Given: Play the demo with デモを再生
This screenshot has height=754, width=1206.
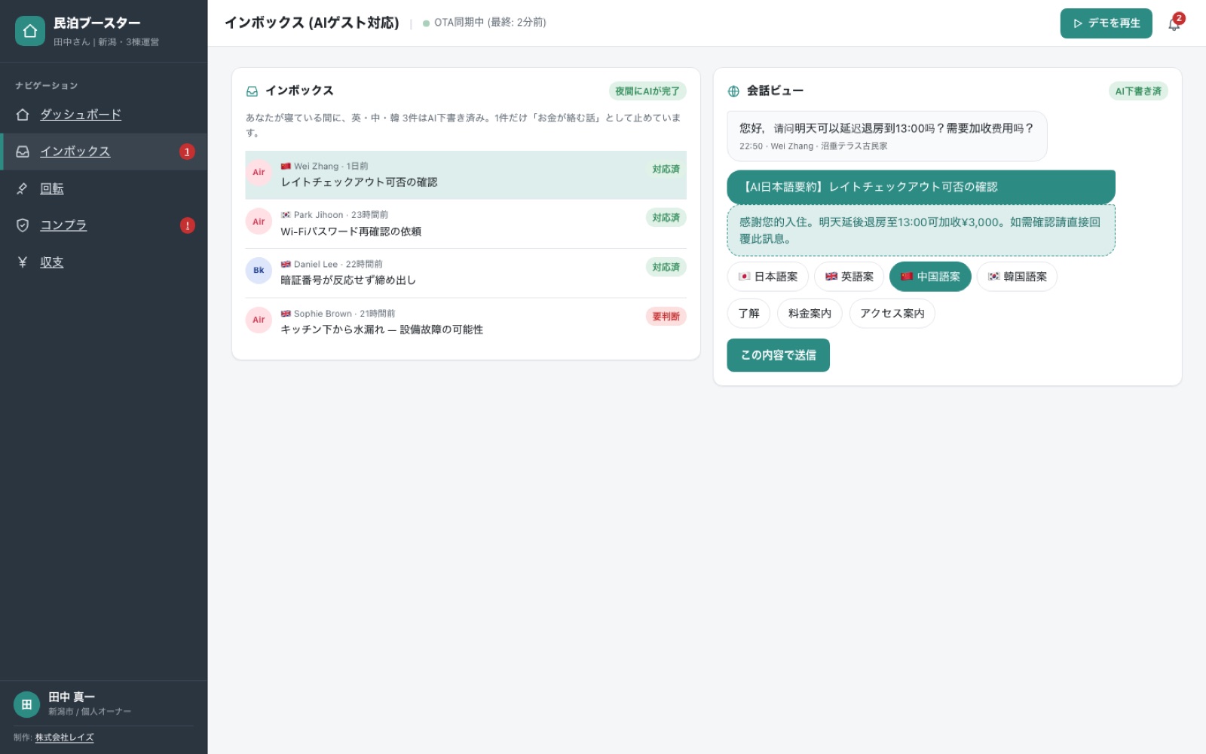Looking at the screenshot, I should coord(1106,23).
